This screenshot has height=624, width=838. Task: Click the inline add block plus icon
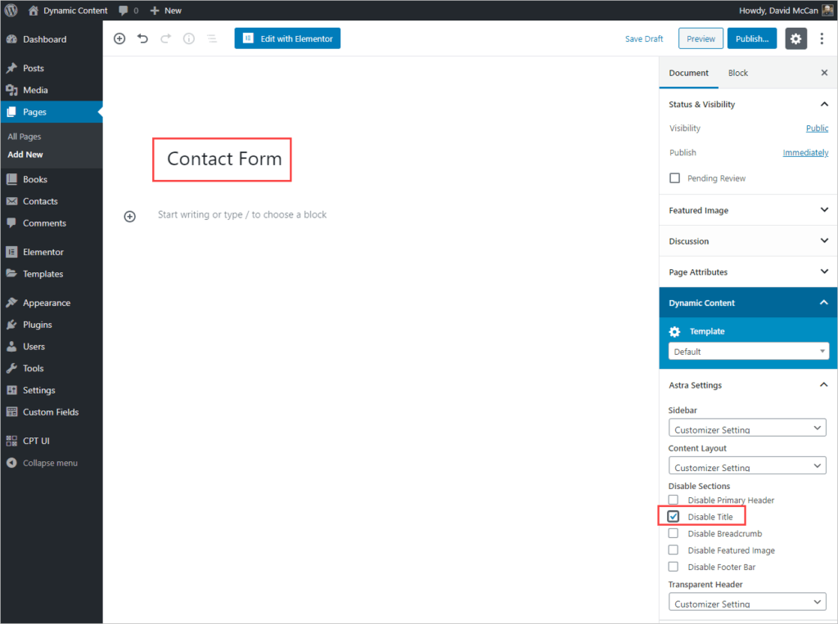point(129,216)
